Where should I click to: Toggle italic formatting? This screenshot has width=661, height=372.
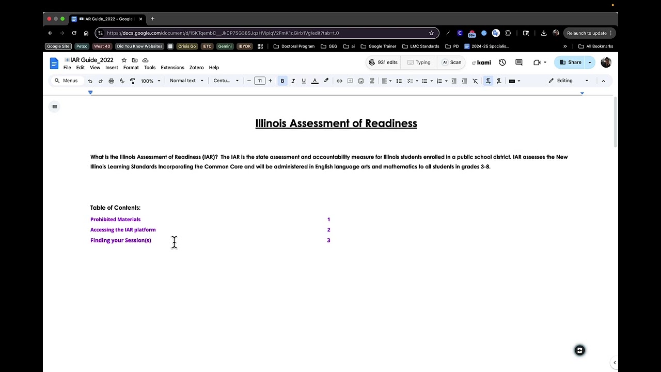293,81
